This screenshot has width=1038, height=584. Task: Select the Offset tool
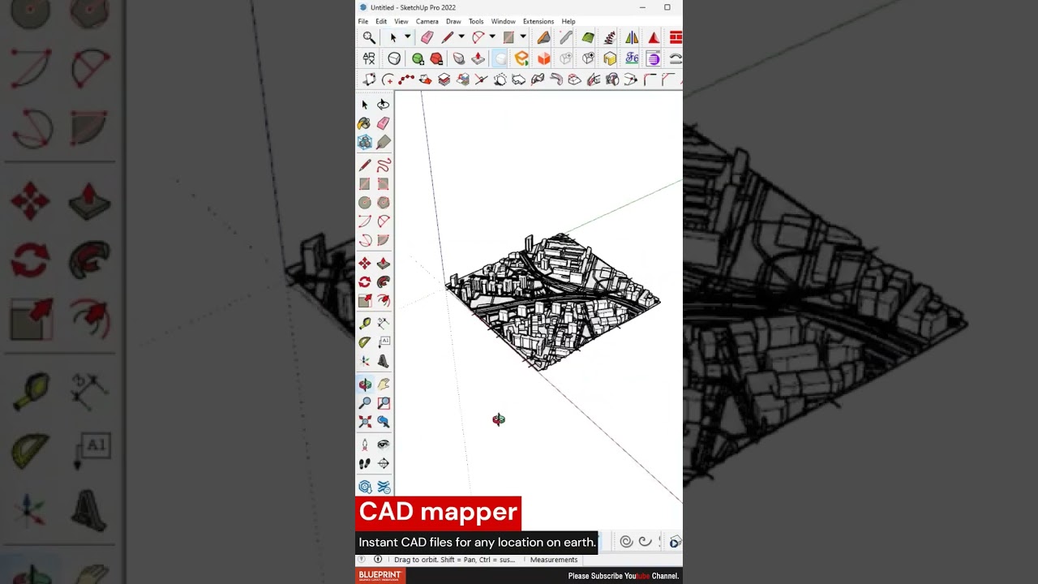(384, 301)
